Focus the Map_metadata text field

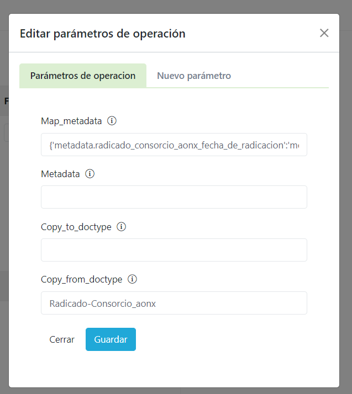(174, 145)
